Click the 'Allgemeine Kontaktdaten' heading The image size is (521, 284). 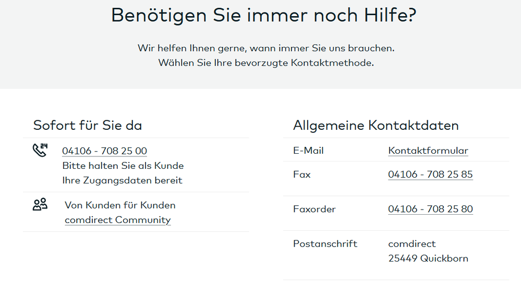pyautogui.click(x=375, y=126)
